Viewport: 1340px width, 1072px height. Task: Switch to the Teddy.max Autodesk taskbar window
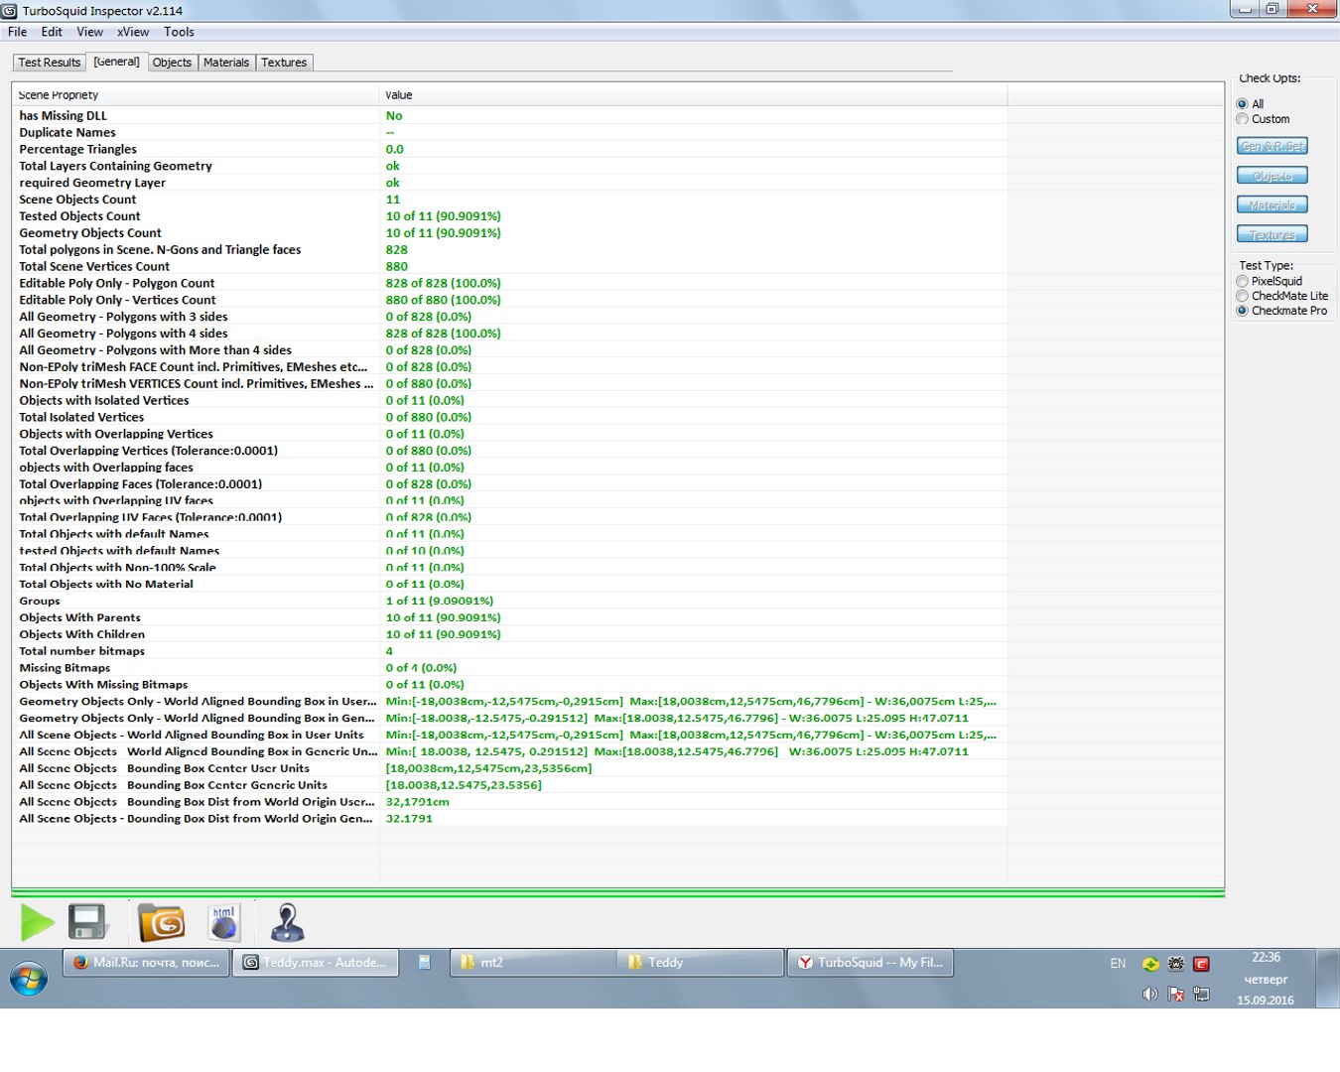tap(316, 963)
